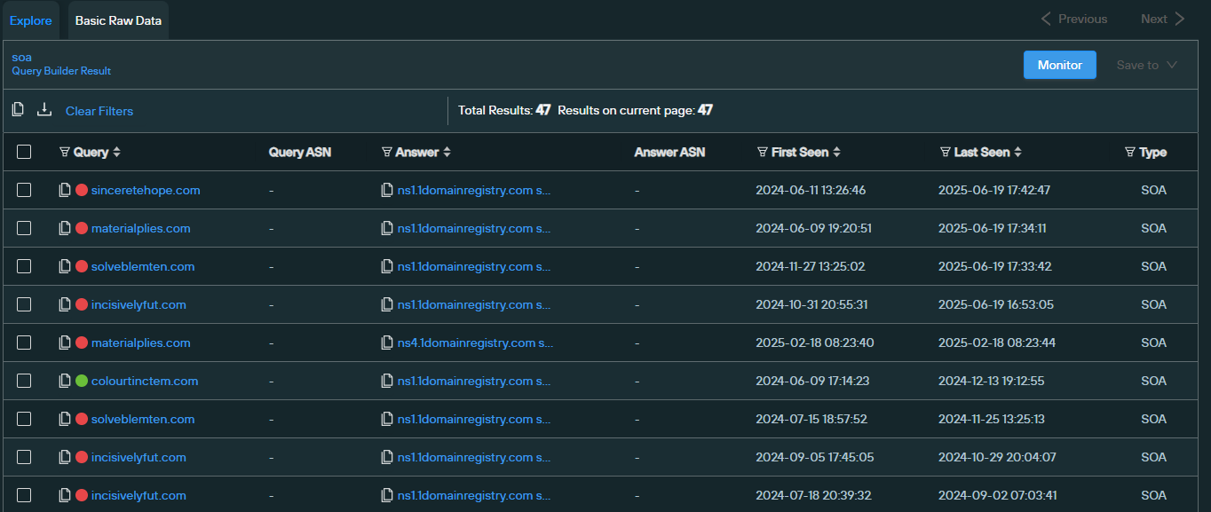Tick the select-all checkbox in table header
Screen dimensions: 1211x512
[24, 152]
